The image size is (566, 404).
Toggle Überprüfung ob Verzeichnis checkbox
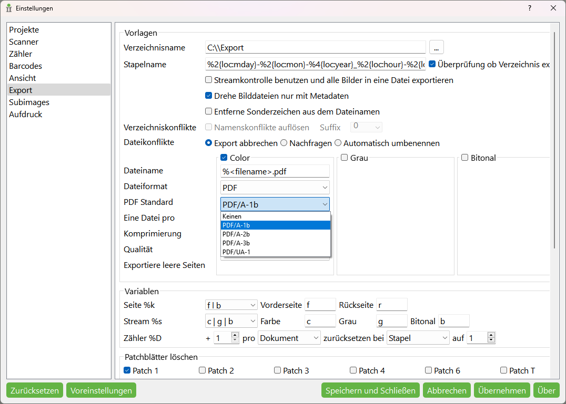[x=432, y=64]
